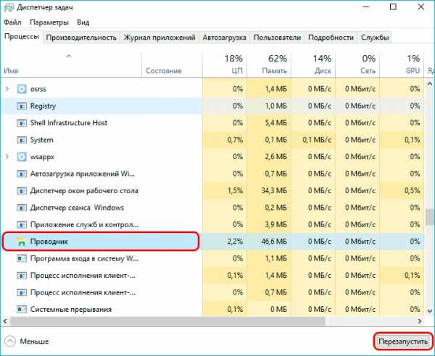Sort processes by GPU column
435x356 pixels.
click(x=402, y=64)
